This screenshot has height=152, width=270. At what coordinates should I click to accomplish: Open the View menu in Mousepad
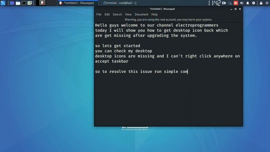[128, 14]
